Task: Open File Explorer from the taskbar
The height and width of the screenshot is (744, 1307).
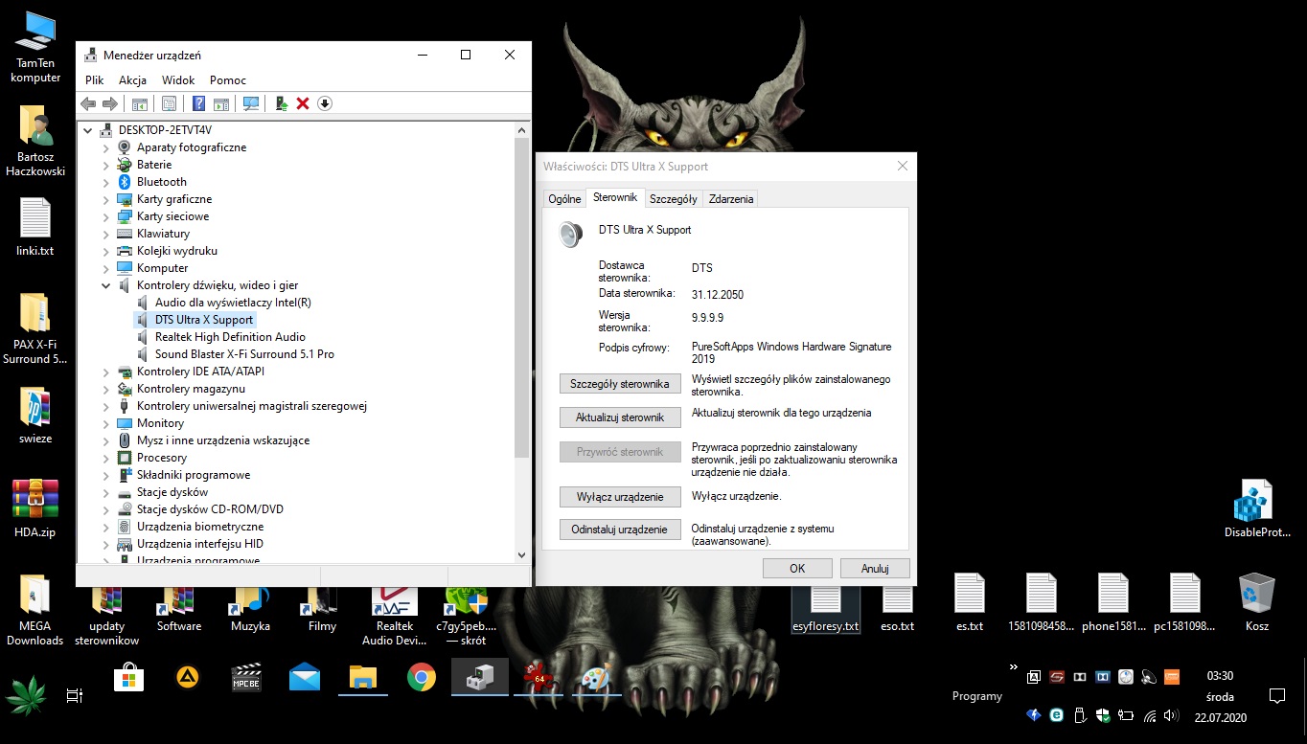Action: (363, 678)
